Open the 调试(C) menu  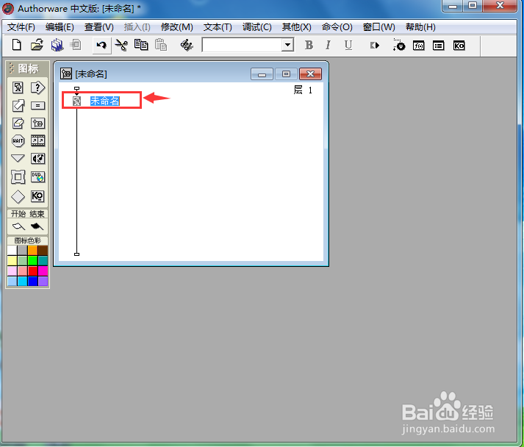point(257,27)
